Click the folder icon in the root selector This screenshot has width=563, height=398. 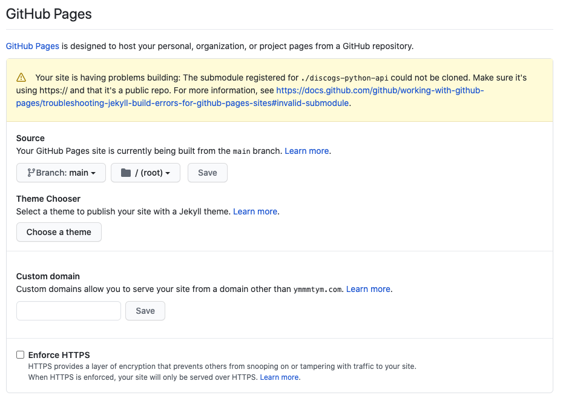click(x=127, y=172)
